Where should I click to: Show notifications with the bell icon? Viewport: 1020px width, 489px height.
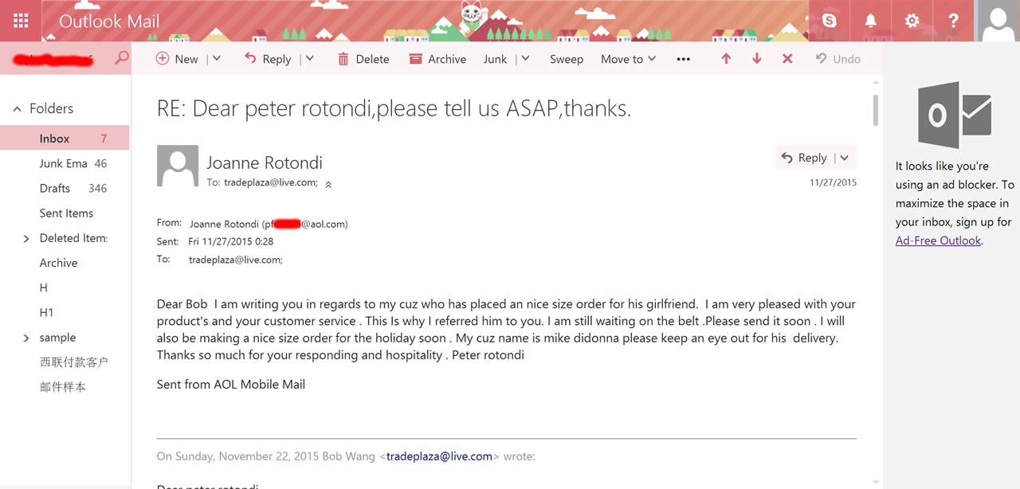pyautogui.click(x=871, y=21)
